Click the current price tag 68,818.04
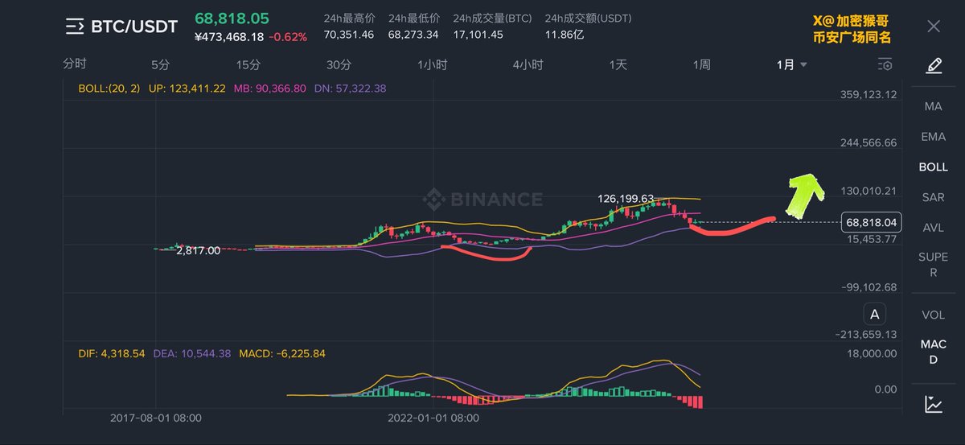Viewport: 965px width, 445px height. pos(872,222)
